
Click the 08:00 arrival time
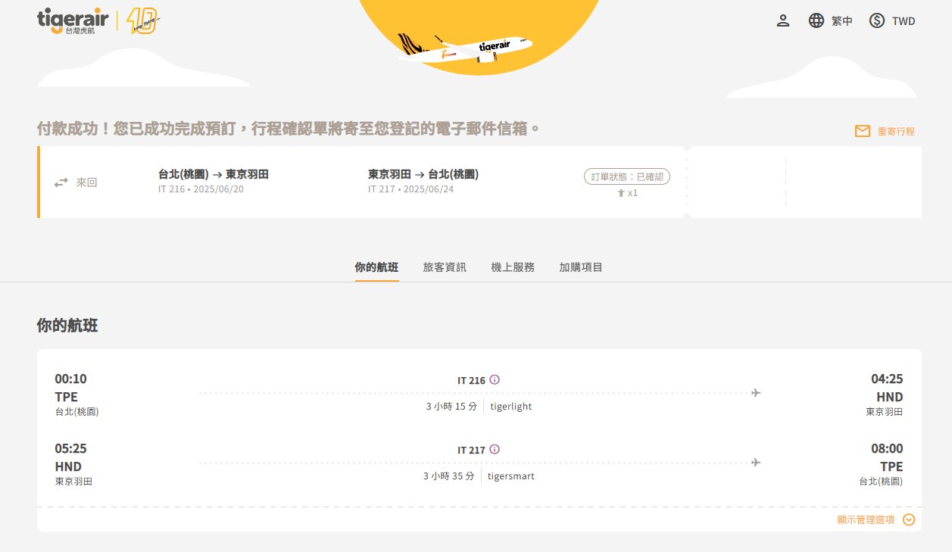coord(887,449)
